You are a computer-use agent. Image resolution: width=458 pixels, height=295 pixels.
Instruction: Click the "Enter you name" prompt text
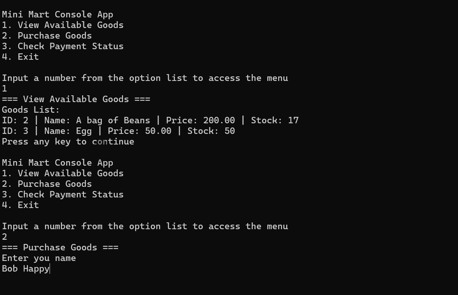click(39, 258)
